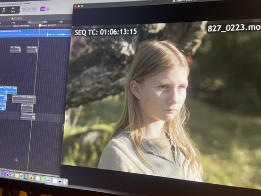This screenshot has height=196, width=261.
Task: Open the Trash in the Dock
Action: pos(65,182)
